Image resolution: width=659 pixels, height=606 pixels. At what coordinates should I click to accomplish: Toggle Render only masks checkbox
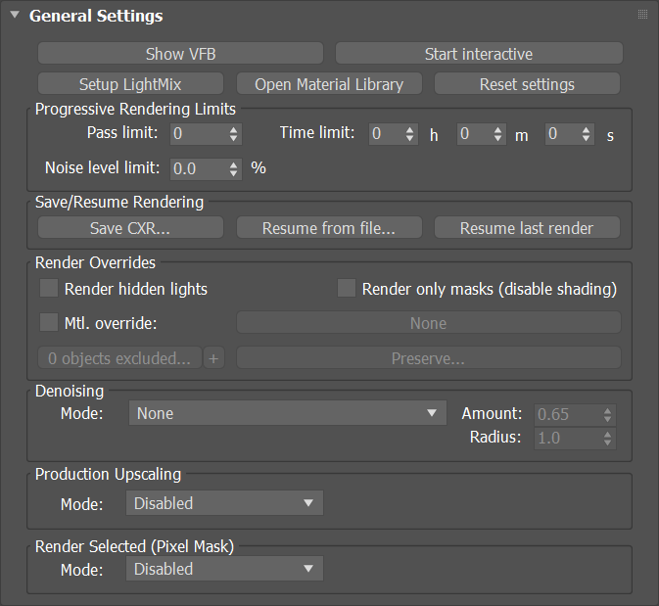point(347,288)
